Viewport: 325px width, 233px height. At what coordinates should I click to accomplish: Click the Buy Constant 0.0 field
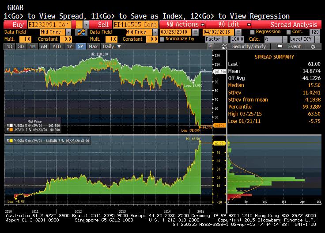pyautogui.click(x=66, y=39)
